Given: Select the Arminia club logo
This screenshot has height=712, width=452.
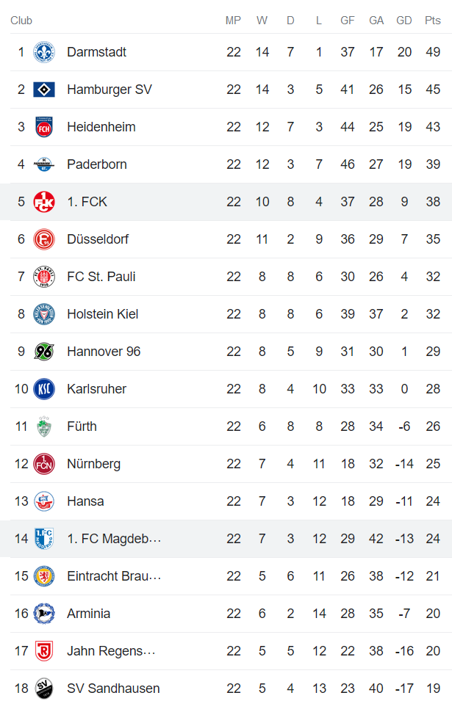Looking at the screenshot, I should point(44,614).
